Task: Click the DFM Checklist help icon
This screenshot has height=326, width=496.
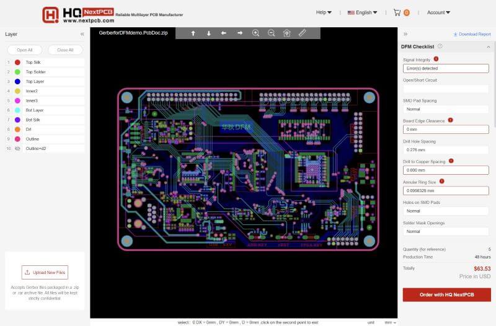Action: 440,46
